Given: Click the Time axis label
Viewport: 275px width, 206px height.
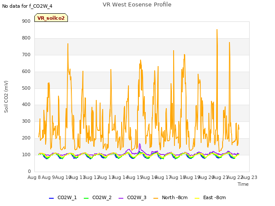Looking at the screenshot, I should [243, 184].
